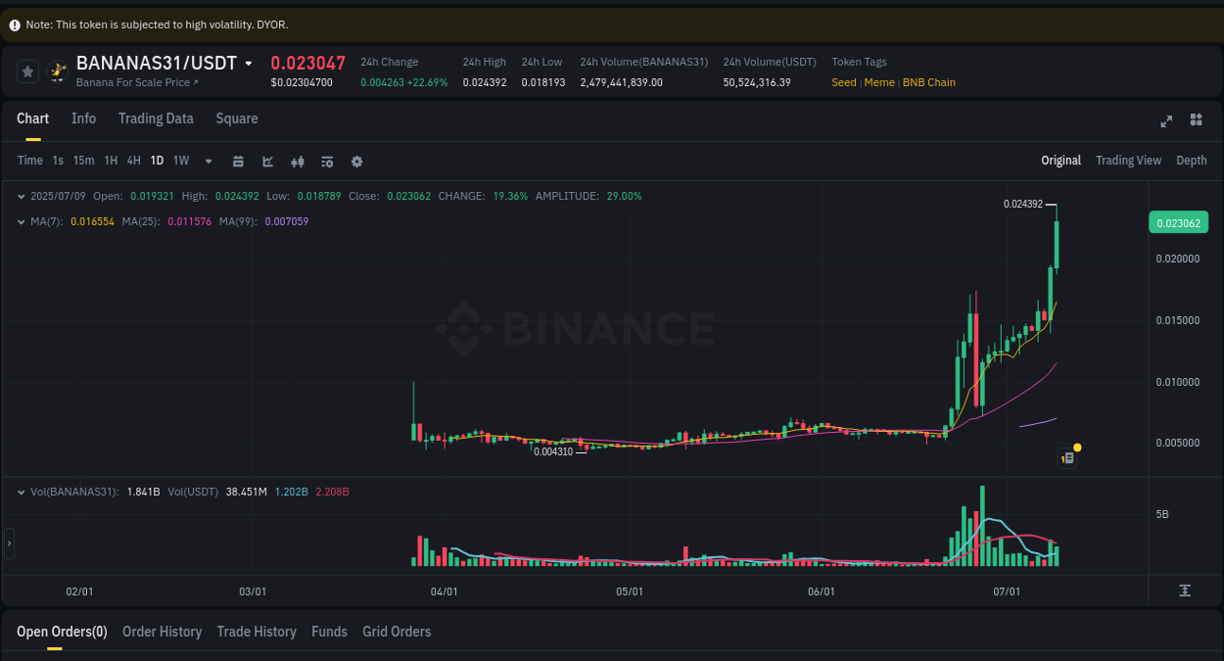Screen dimensions: 1224x661
Task: Click the fullscreen expand icon
Action: pos(1166,121)
